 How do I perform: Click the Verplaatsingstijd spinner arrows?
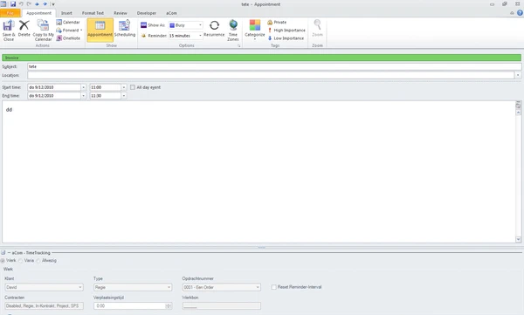click(x=168, y=306)
